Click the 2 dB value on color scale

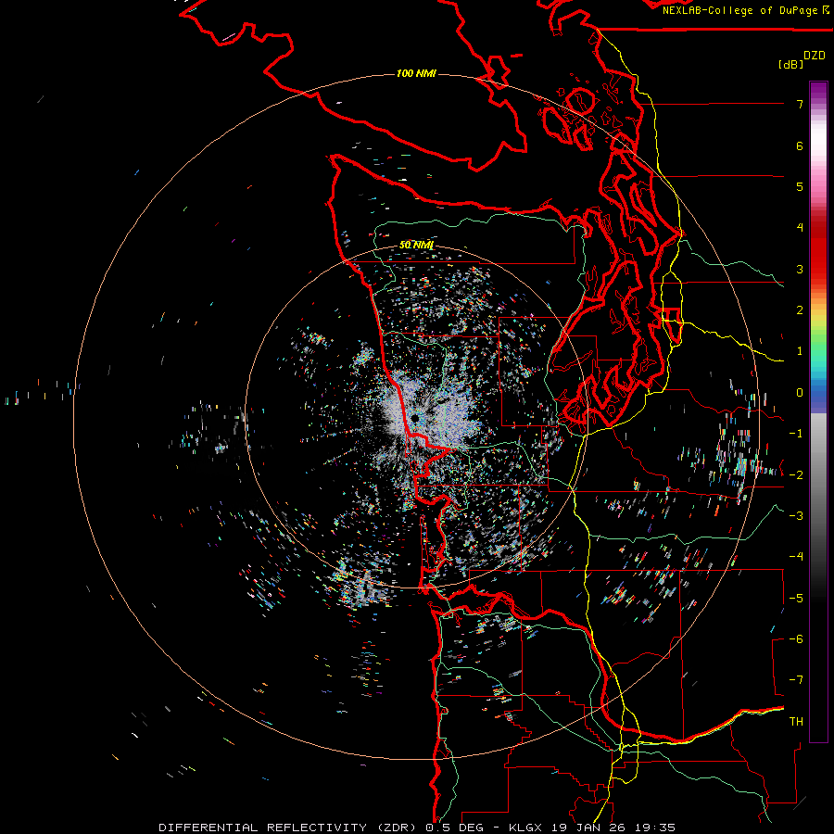pos(800,310)
